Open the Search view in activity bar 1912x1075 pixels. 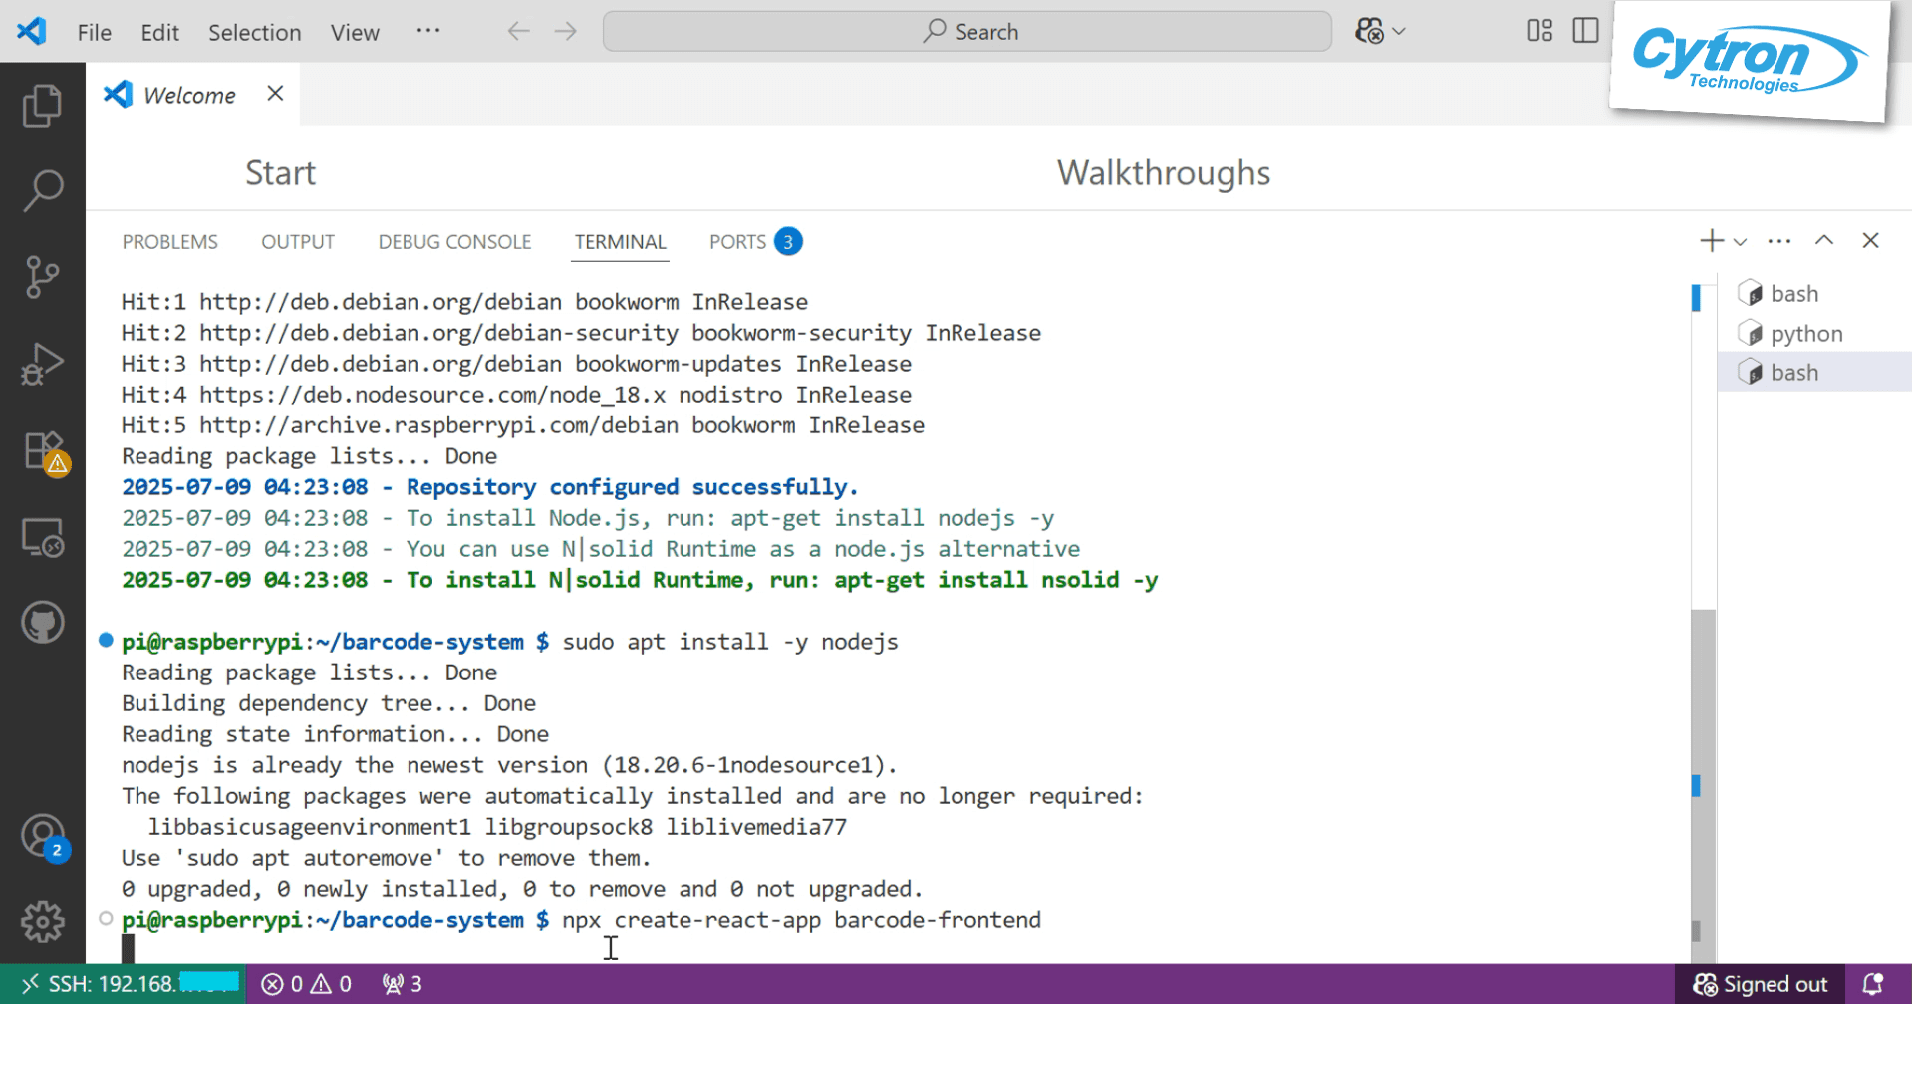(42, 190)
